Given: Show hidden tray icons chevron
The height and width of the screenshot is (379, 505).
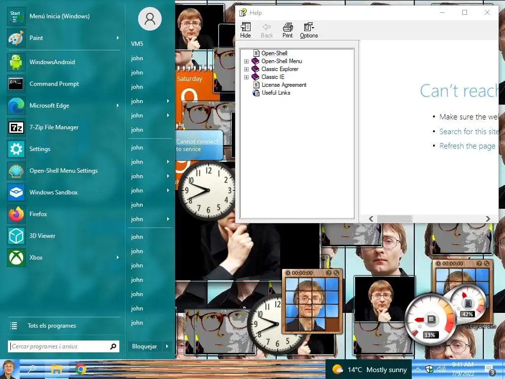Looking at the screenshot, I should coord(418,369).
